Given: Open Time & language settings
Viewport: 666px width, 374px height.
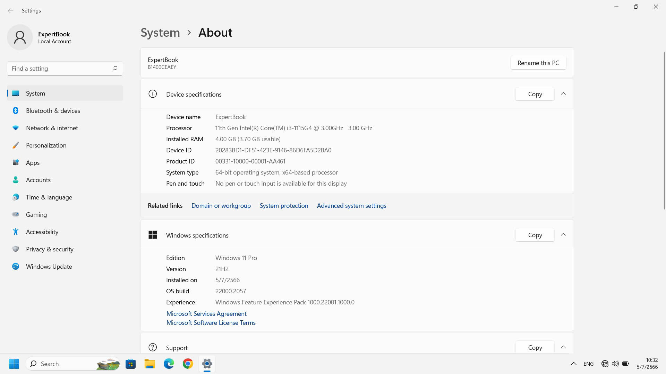Looking at the screenshot, I should click(x=65, y=197).
